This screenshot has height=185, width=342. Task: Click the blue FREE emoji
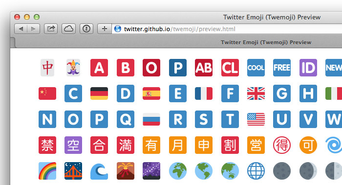pos(282,68)
